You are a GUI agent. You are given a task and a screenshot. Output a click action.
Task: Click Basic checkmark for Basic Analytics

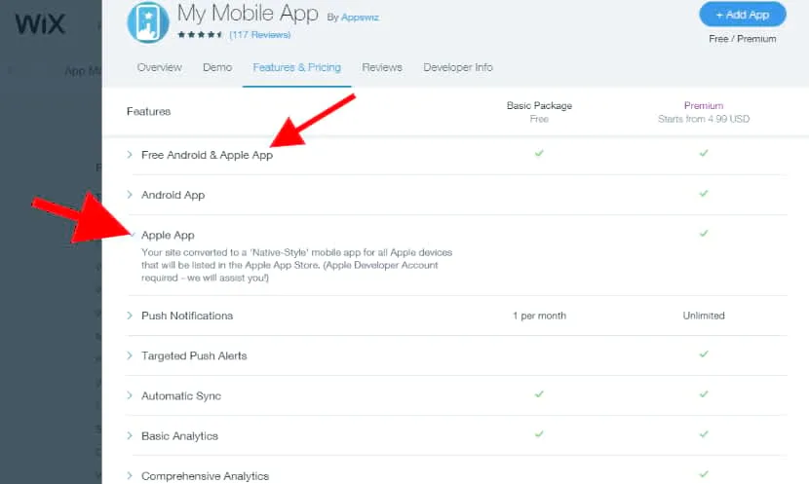coord(539,434)
